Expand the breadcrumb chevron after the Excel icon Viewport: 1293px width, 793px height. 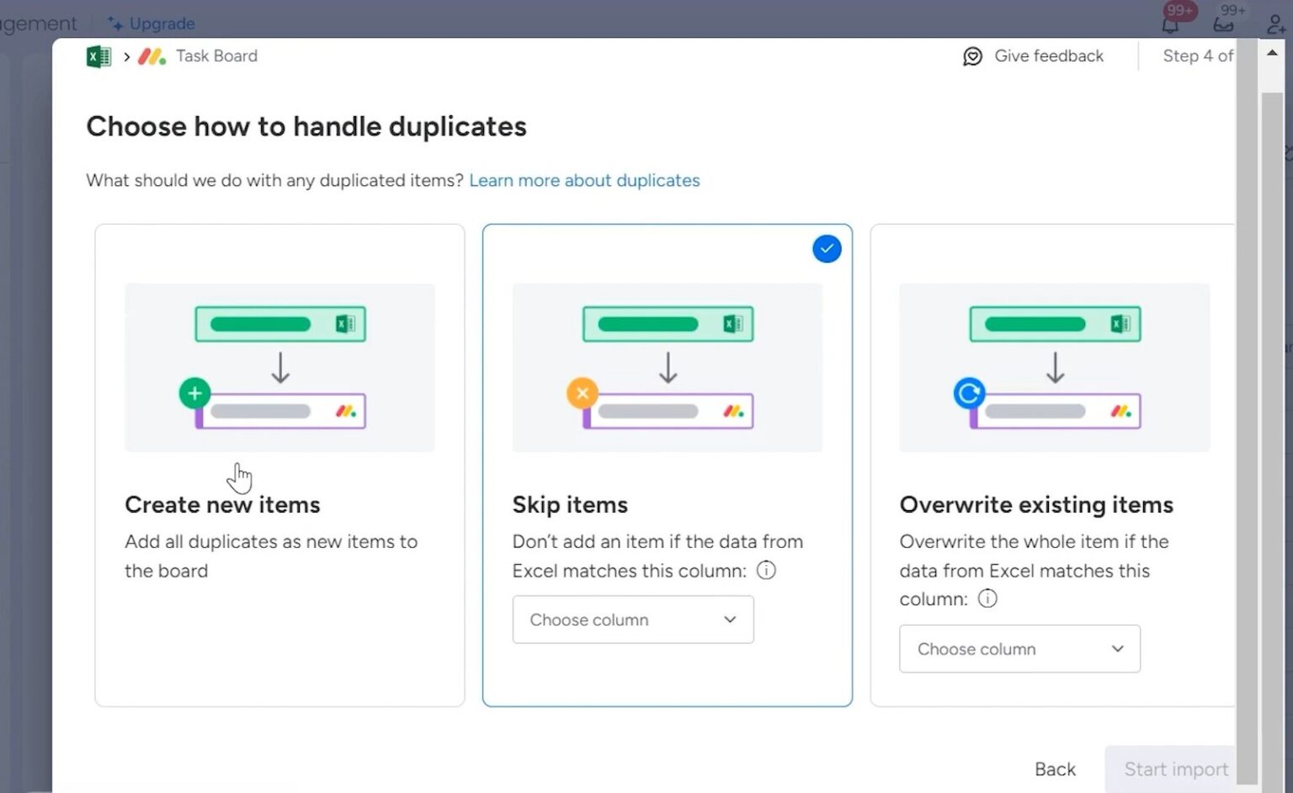pyautogui.click(x=125, y=56)
